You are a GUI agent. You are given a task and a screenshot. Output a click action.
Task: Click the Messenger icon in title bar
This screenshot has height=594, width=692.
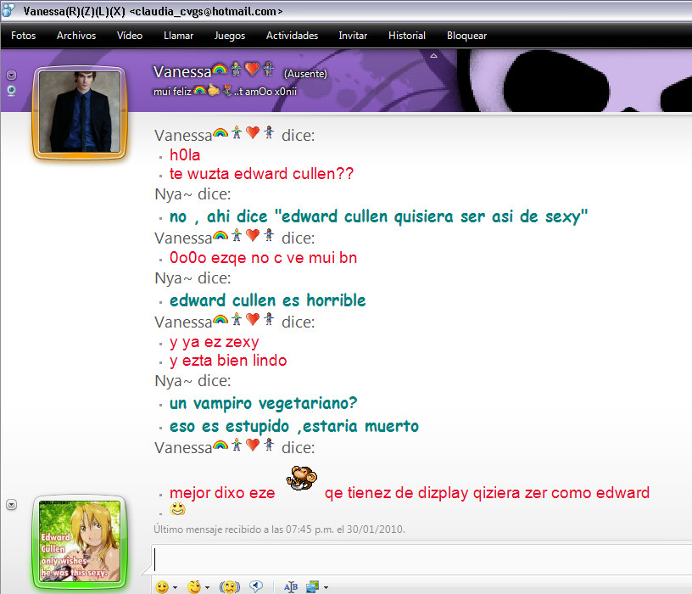[x=8, y=10]
